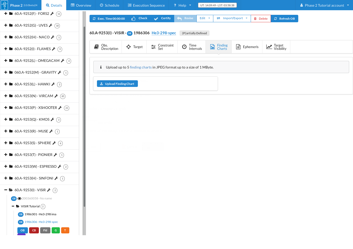
Task: Click the Upload Finding Chart button
Action: (x=117, y=84)
